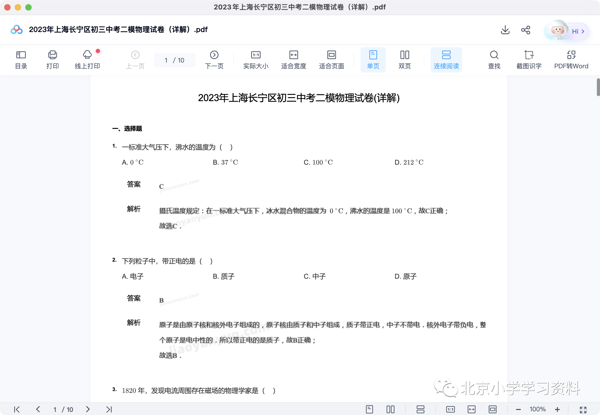Go to previous page in bottom bar
Viewport: 600px width, 415px height.
(38, 409)
